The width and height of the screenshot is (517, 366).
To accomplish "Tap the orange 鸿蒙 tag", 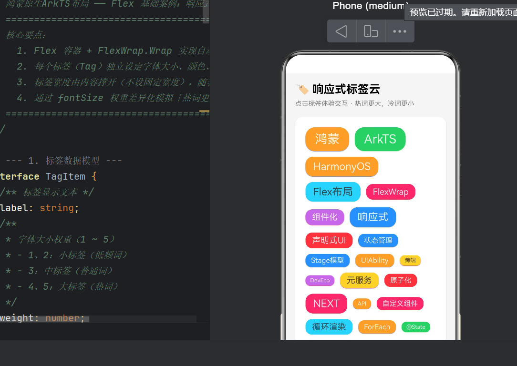I will (x=327, y=139).
